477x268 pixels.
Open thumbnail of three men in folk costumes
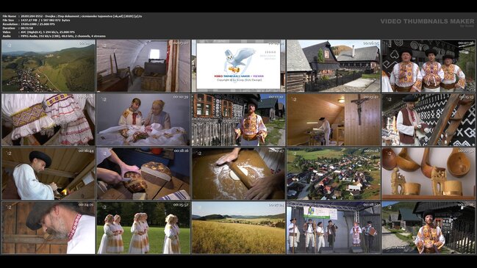click(x=428, y=66)
